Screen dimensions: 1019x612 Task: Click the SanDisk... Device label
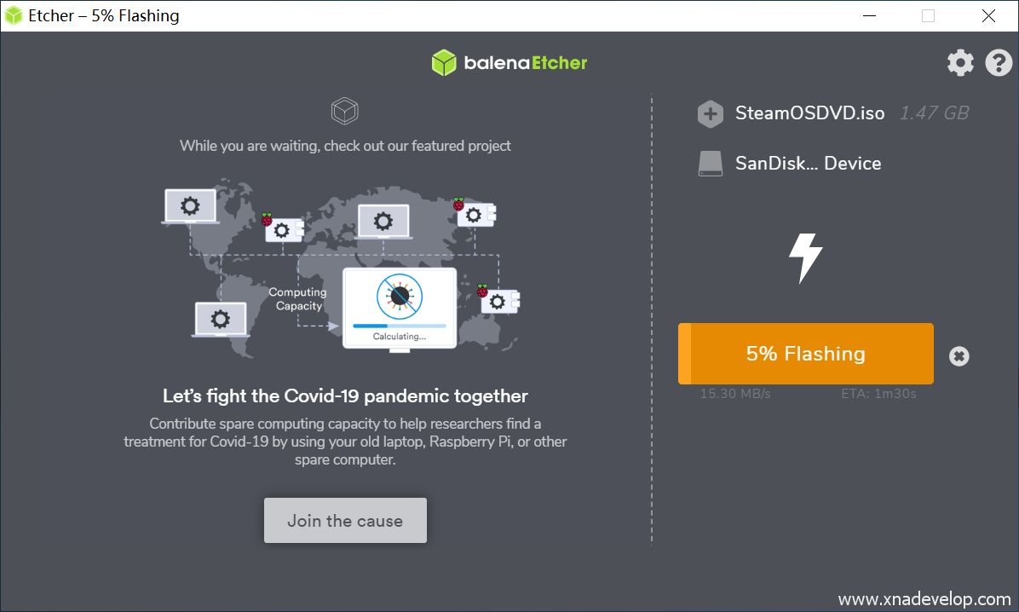pos(808,164)
